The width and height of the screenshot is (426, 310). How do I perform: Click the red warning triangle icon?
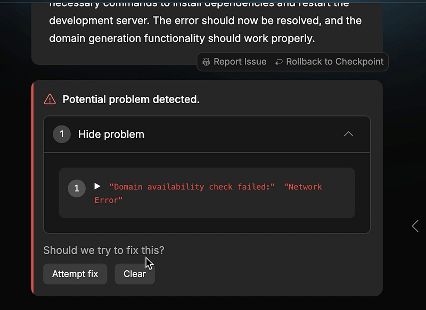[50, 99]
